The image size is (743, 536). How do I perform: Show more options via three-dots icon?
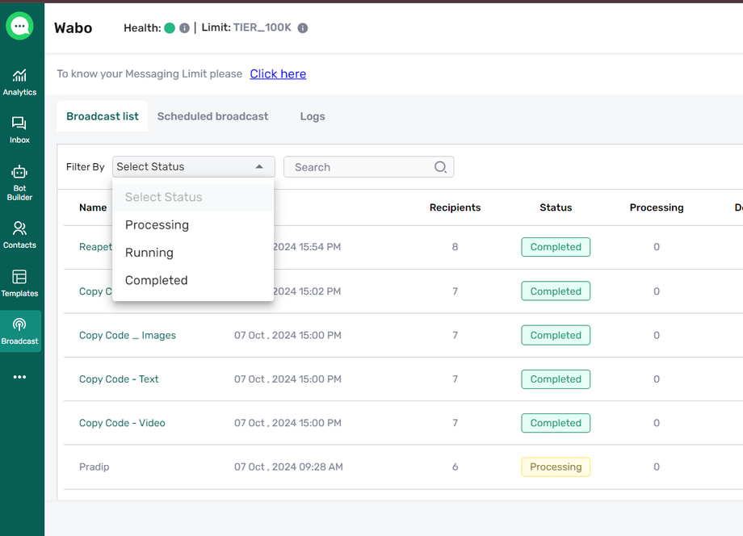click(19, 377)
